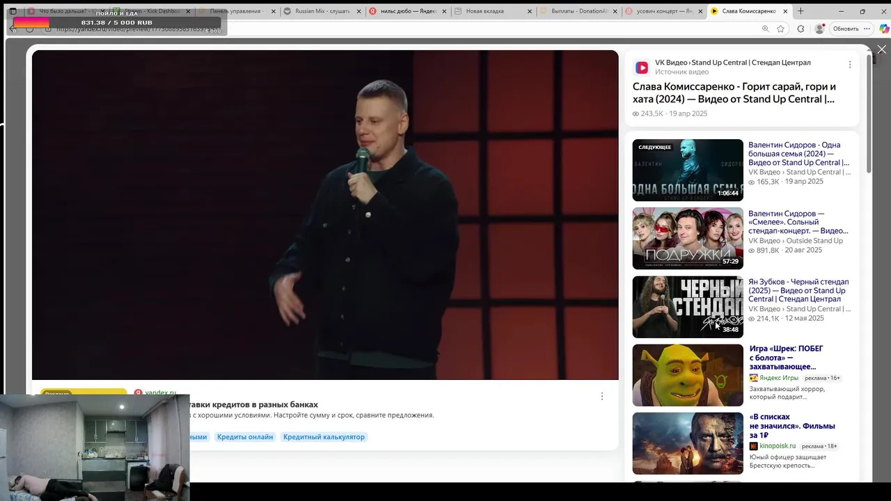
Task: Open the Кредитный калькулятор ad chip
Action: tap(324, 437)
